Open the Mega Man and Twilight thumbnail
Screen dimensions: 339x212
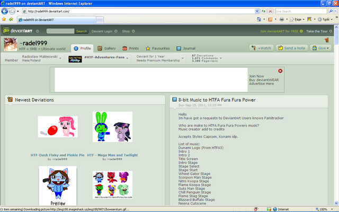[x=112, y=127]
